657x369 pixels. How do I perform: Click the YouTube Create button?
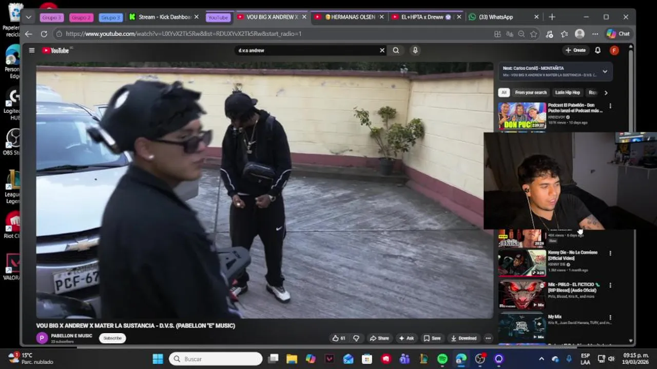(575, 50)
